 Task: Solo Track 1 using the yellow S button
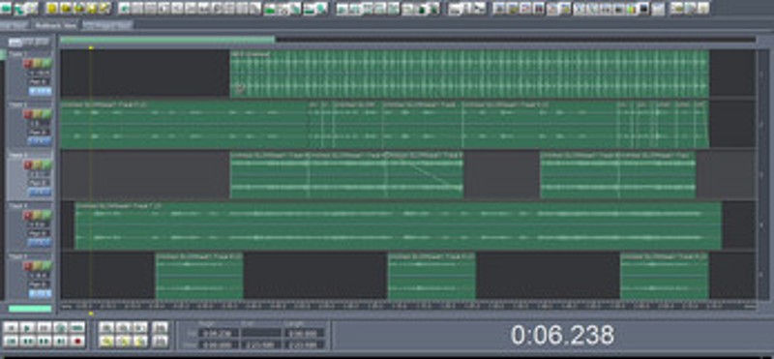point(37,63)
